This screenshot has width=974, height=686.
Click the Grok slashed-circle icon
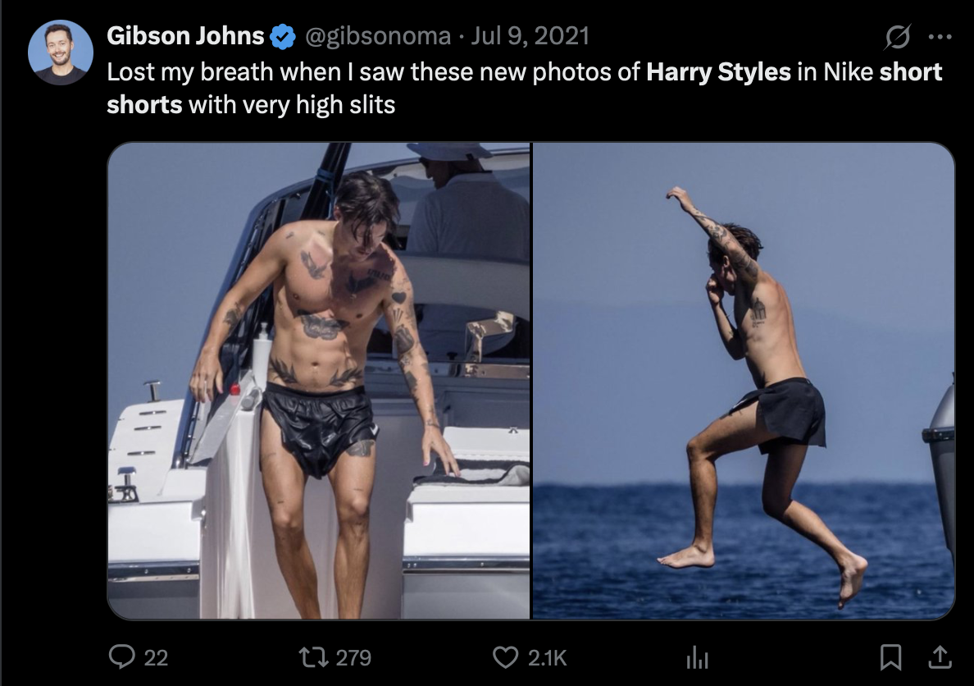897,38
